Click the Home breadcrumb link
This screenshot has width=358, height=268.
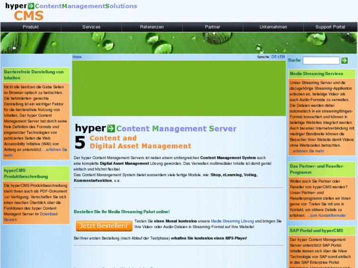77,57
